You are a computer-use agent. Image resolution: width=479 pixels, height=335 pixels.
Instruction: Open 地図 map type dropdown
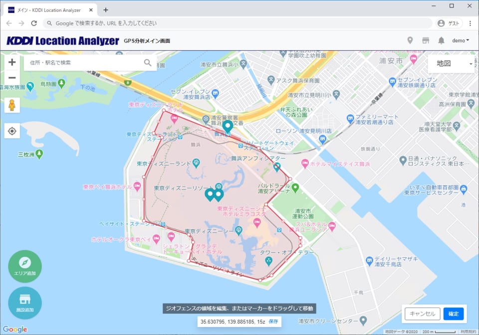click(x=451, y=63)
